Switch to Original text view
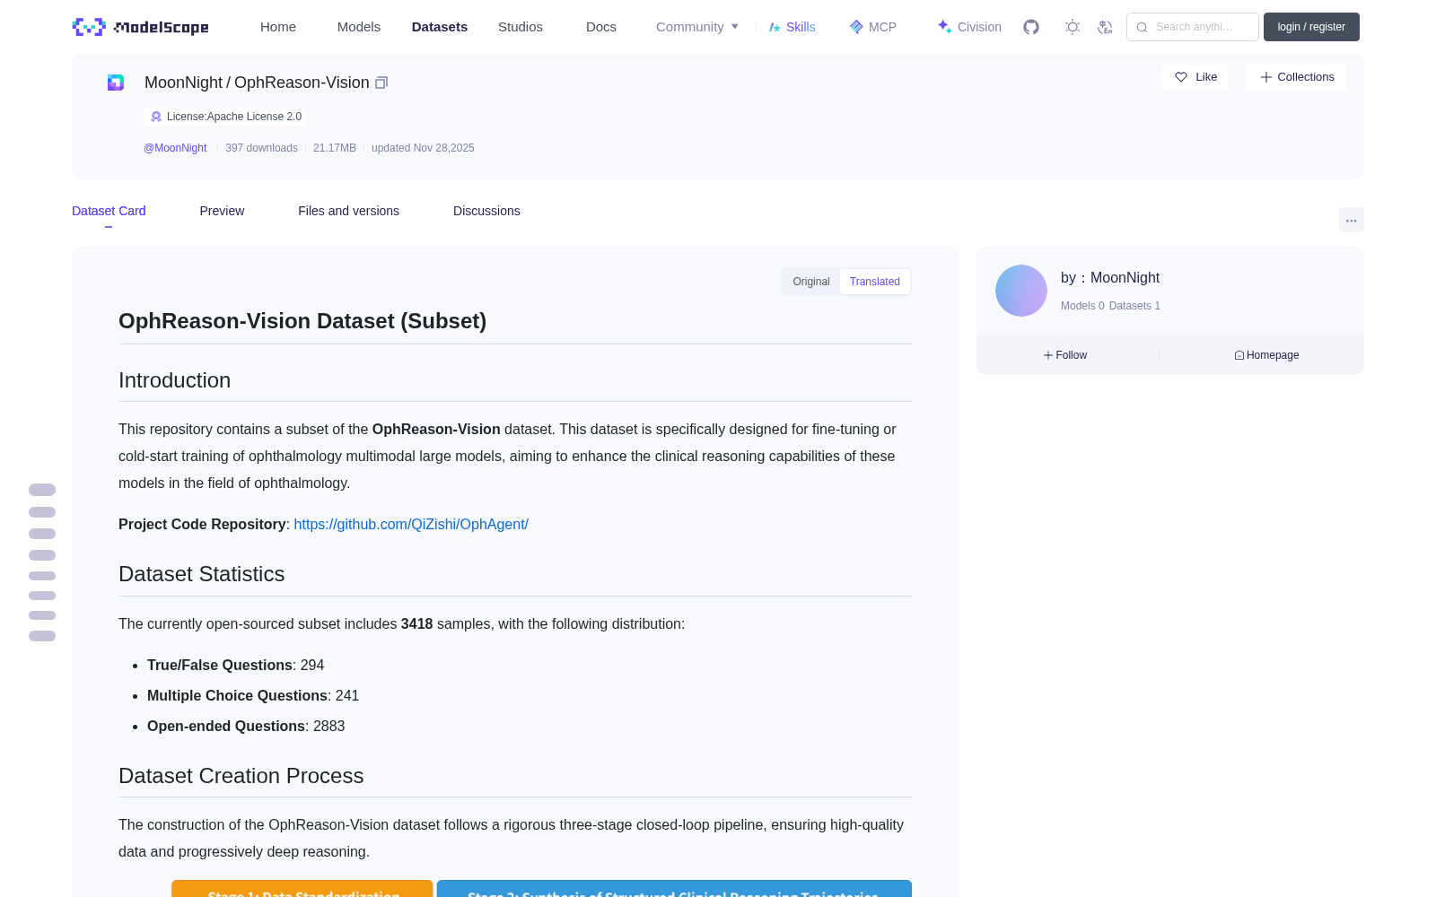The height and width of the screenshot is (897, 1436). [x=811, y=282]
